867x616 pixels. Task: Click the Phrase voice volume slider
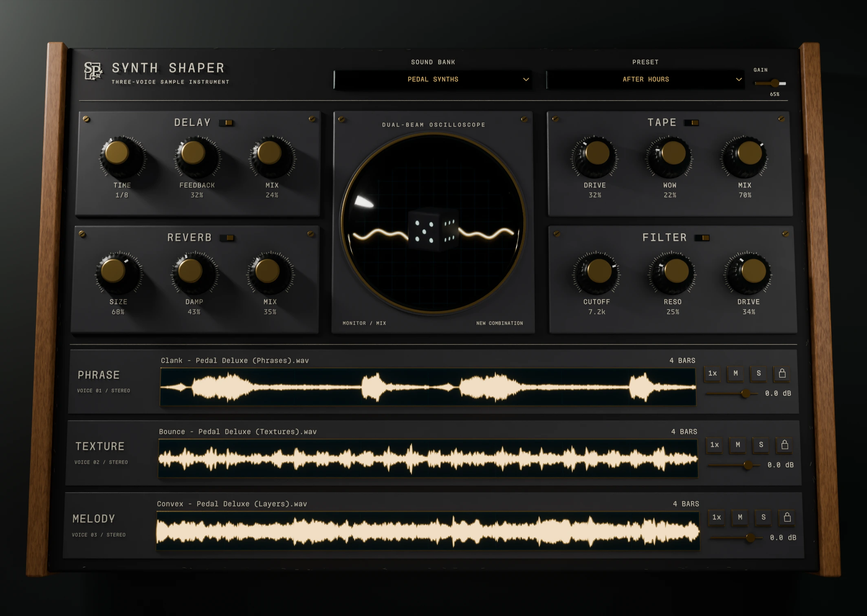(x=731, y=394)
